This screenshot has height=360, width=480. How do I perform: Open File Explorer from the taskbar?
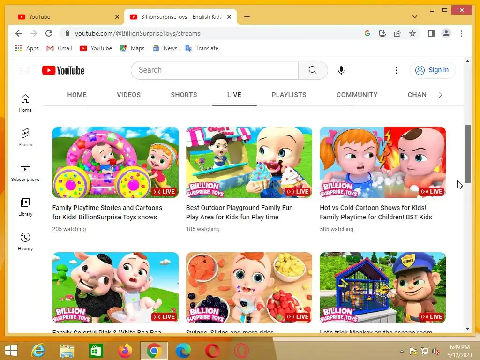point(67,351)
